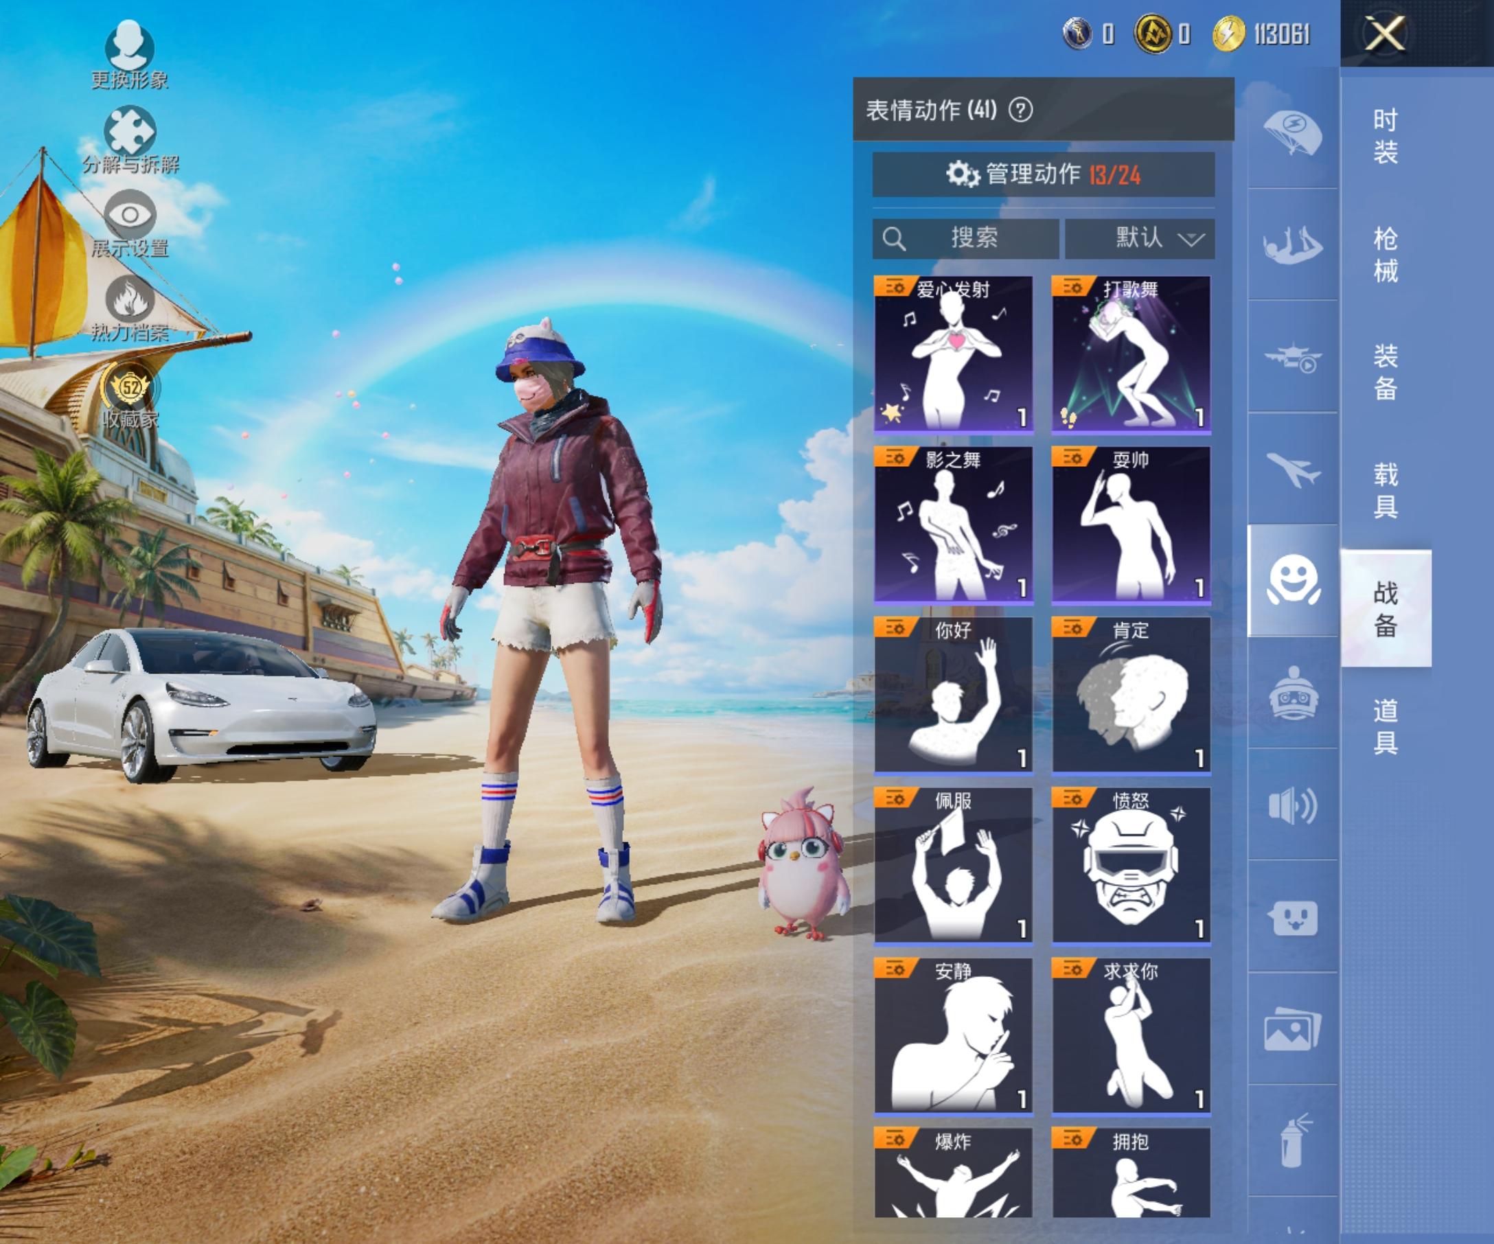Click the 搜索 search field
Image resolution: width=1494 pixels, height=1244 pixels.
tap(965, 238)
